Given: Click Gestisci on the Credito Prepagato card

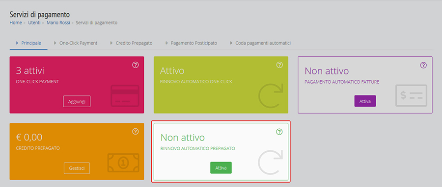Looking at the screenshot, I should [77, 168].
